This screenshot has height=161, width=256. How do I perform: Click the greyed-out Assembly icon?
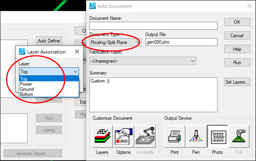pyautogui.click(x=145, y=136)
